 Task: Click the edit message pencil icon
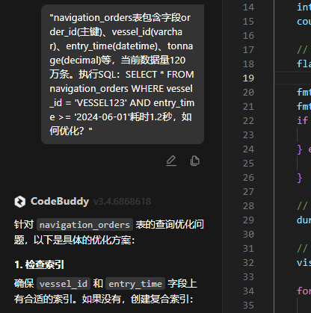[171, 161]
